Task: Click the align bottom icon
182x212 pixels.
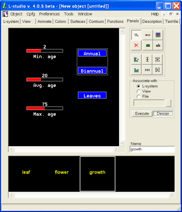Action: tap(136, 70)
